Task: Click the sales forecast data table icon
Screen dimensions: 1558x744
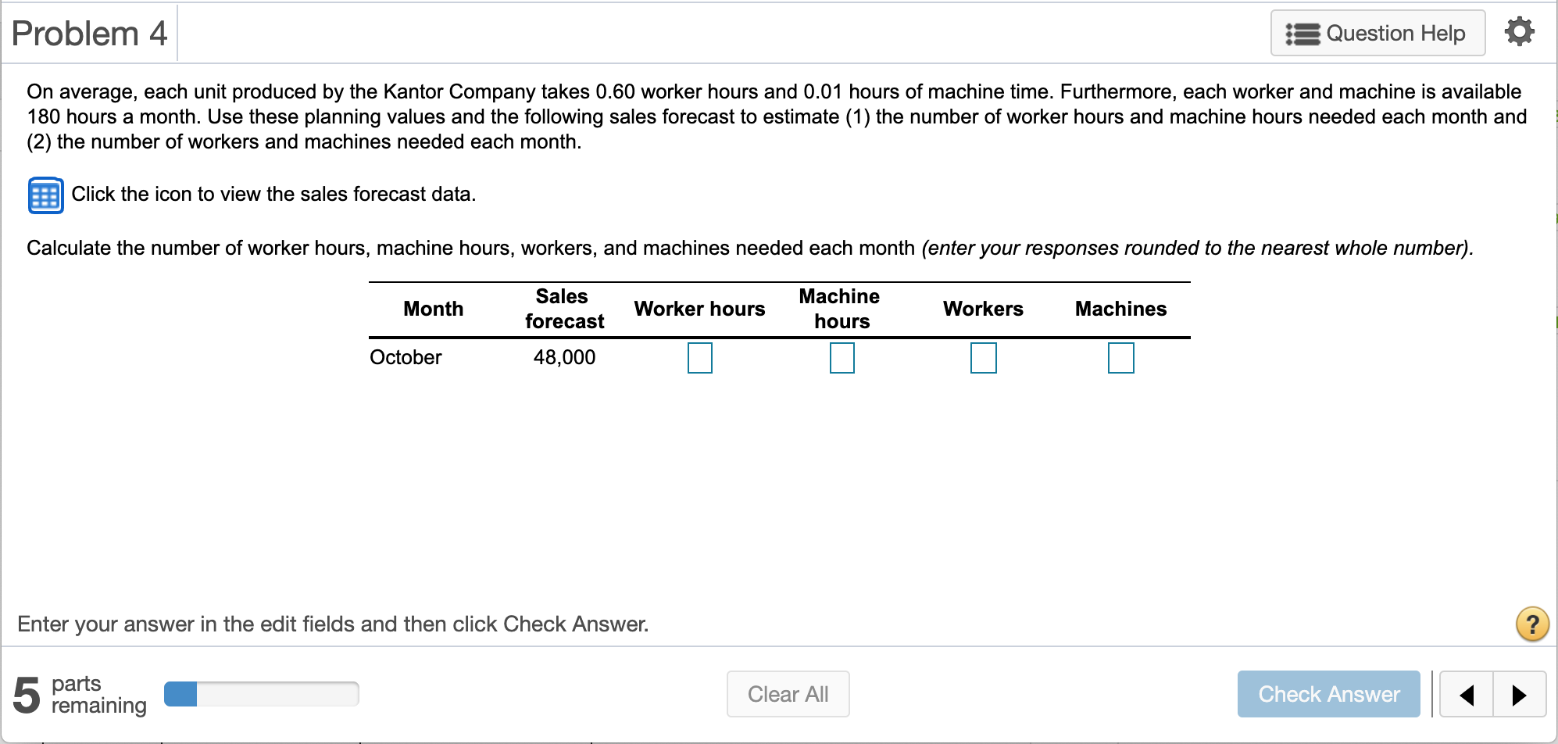Action: [x=45, y=195]
